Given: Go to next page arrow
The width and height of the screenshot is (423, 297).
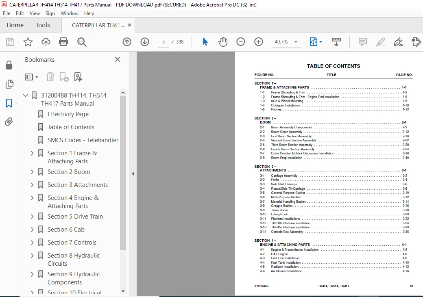Looking at the screenshot, I should [x=145, y=42].
